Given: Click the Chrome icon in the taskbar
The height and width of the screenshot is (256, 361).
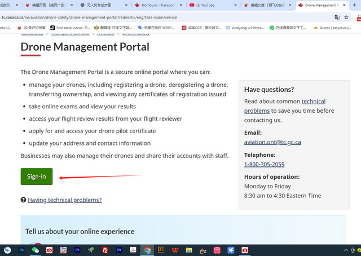Looking at the screenshot, I should pyautogui.click(x=147, y=250).
